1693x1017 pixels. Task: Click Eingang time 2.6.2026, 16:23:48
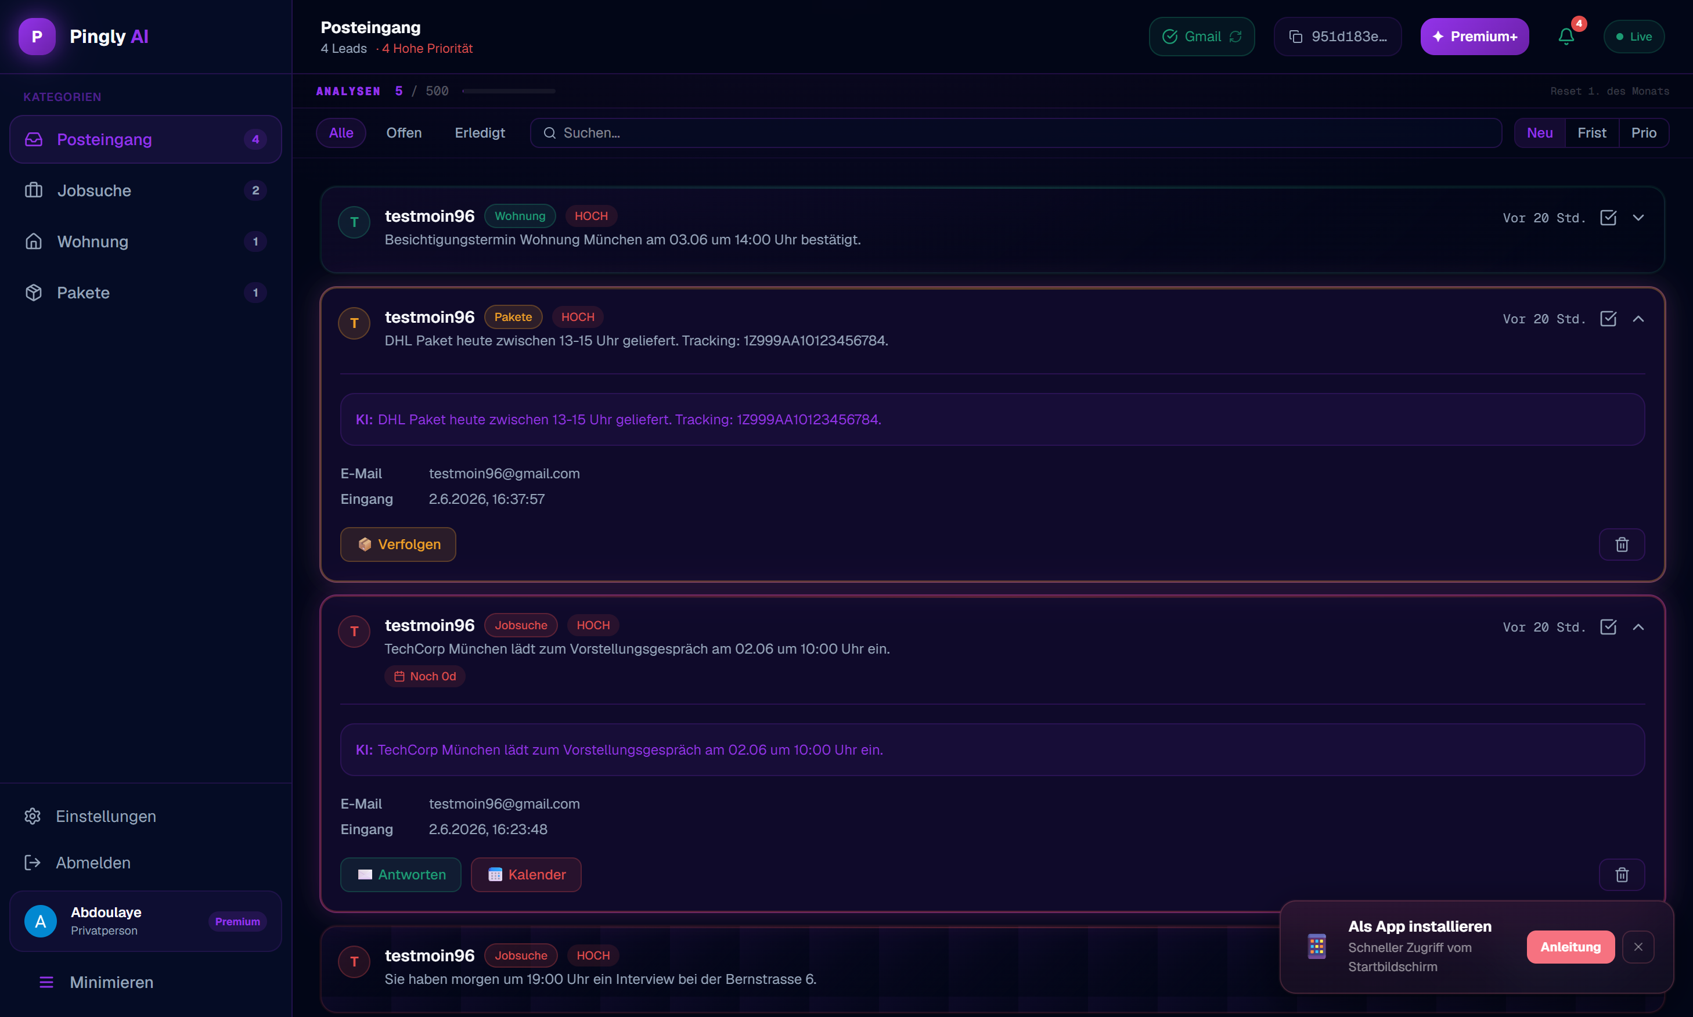coord(488,830)
